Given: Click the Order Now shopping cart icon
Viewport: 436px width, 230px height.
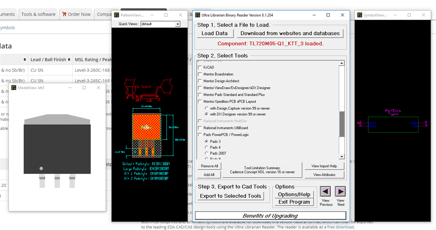Looking at the screenshot, I should [x=64, y=14].
